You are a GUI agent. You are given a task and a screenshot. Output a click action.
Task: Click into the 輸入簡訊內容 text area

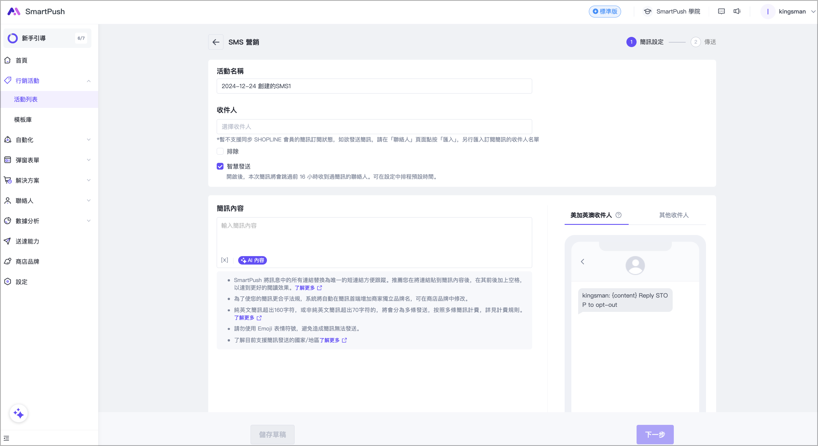(374, 236)
